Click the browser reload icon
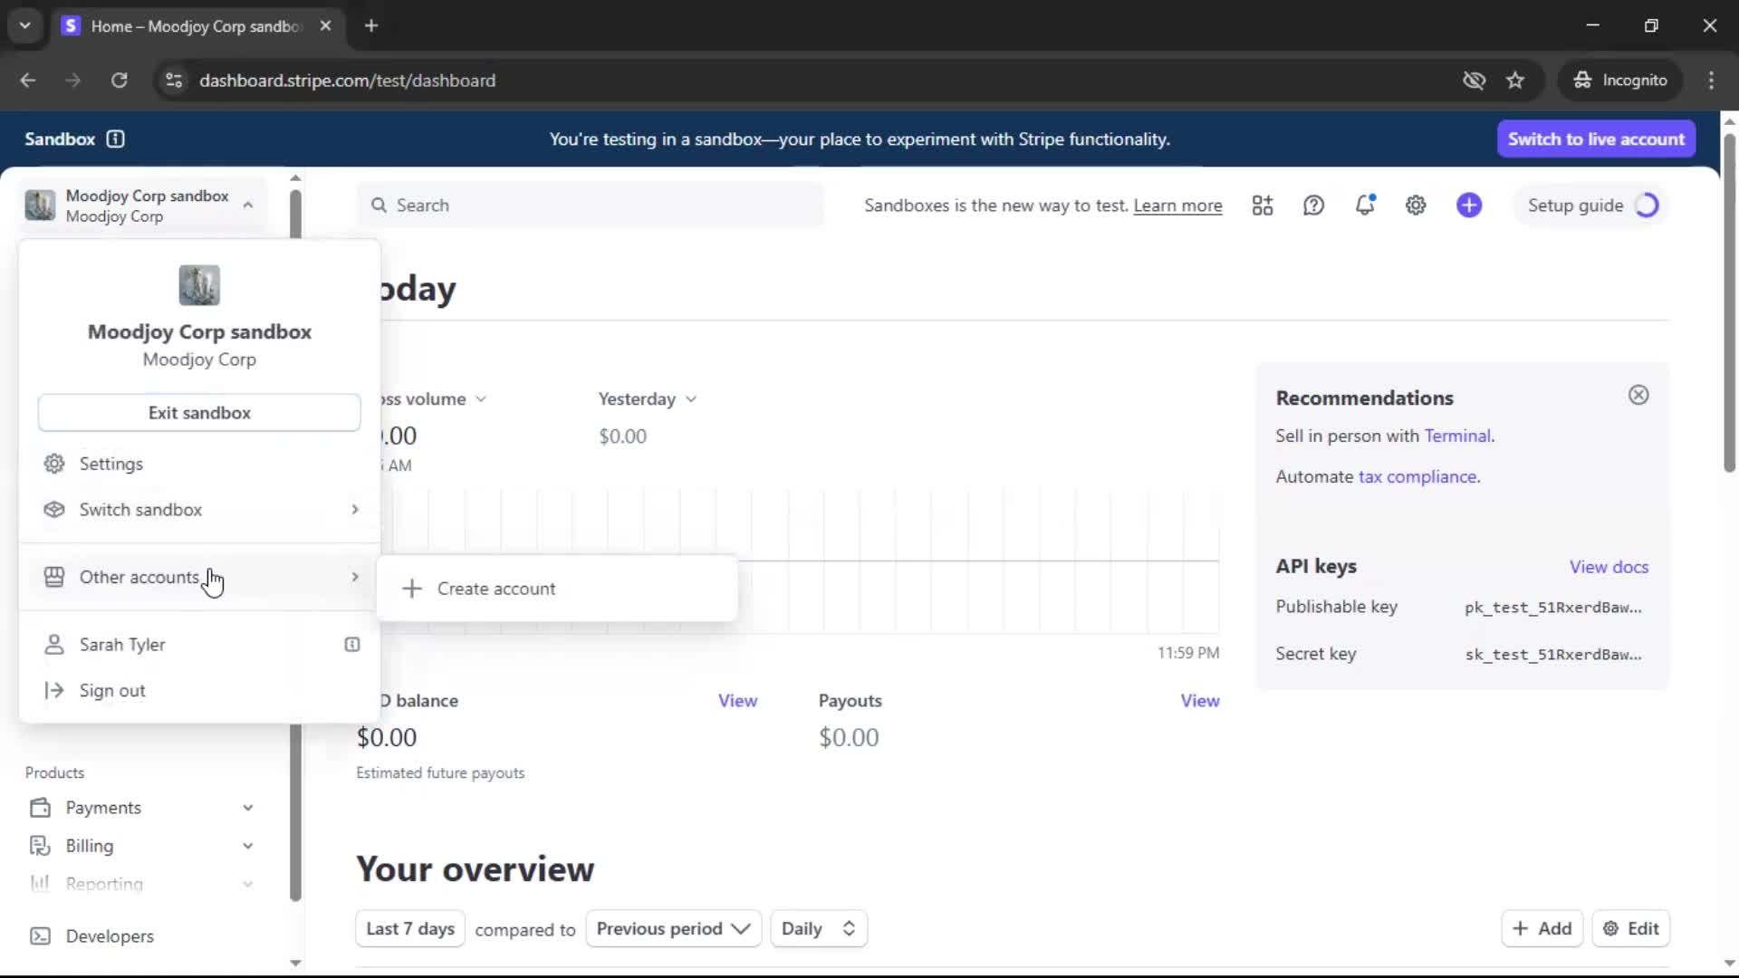The height and width of the screenshot is (978, 1739). click(x=119, y=81)
